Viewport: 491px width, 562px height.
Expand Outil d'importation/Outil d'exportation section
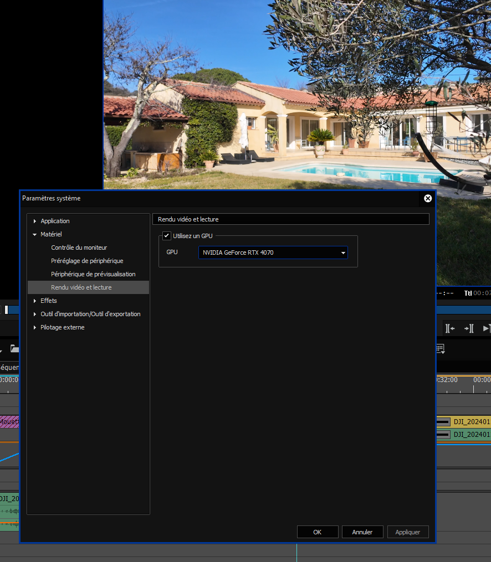35,314
